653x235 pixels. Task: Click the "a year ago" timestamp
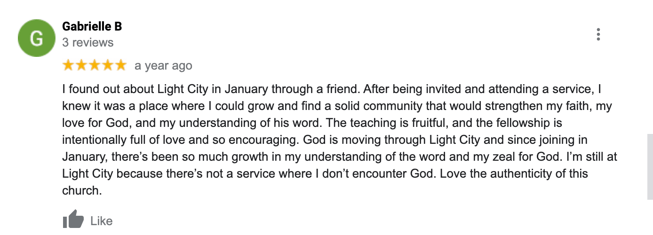[163, 66]
